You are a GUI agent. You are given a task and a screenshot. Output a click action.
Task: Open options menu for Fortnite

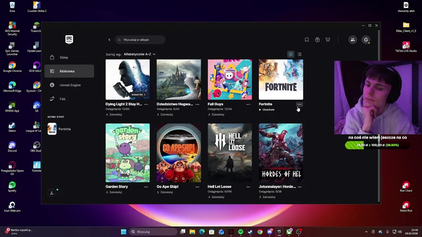(x=299, y=104)
